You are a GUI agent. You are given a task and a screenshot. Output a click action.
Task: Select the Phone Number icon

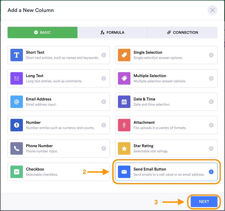[16, 148]
